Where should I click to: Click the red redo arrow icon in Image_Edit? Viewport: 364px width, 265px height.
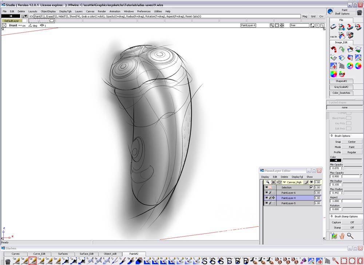[x=333, y=50]
